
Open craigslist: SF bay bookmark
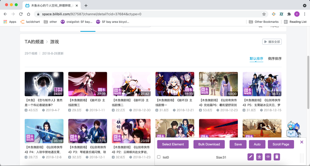(x=76, y=22)
